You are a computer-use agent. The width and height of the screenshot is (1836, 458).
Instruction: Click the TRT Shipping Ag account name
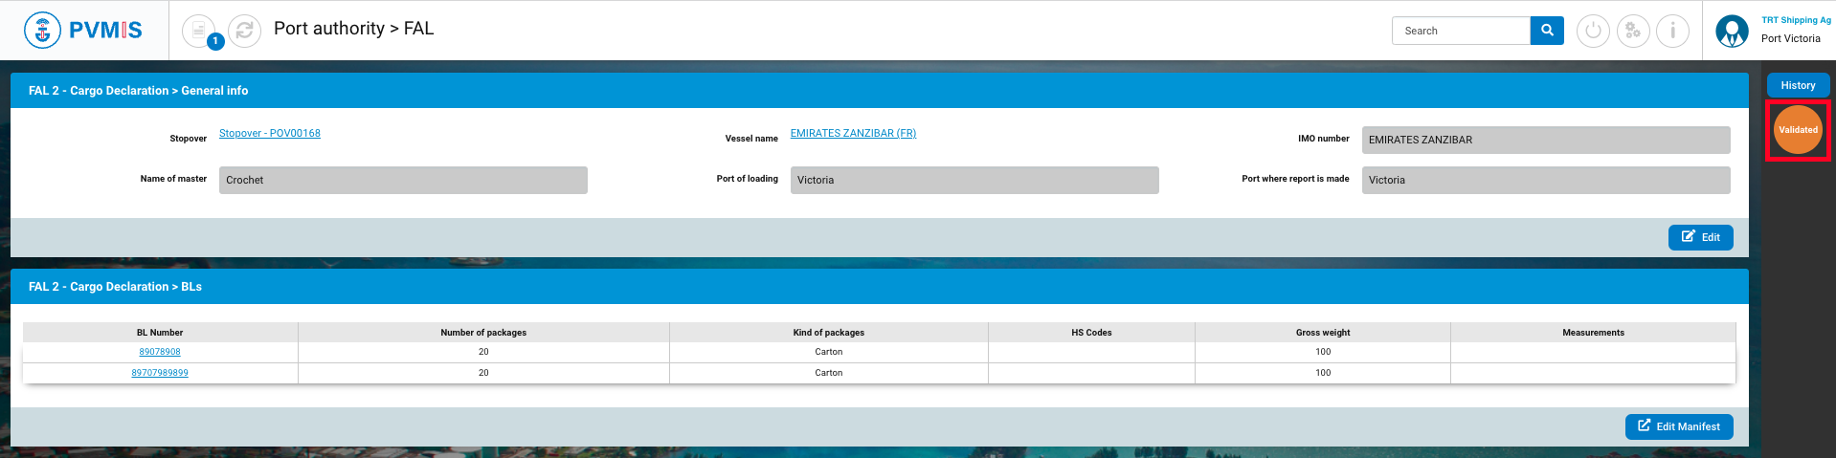tap(1796, 20)
